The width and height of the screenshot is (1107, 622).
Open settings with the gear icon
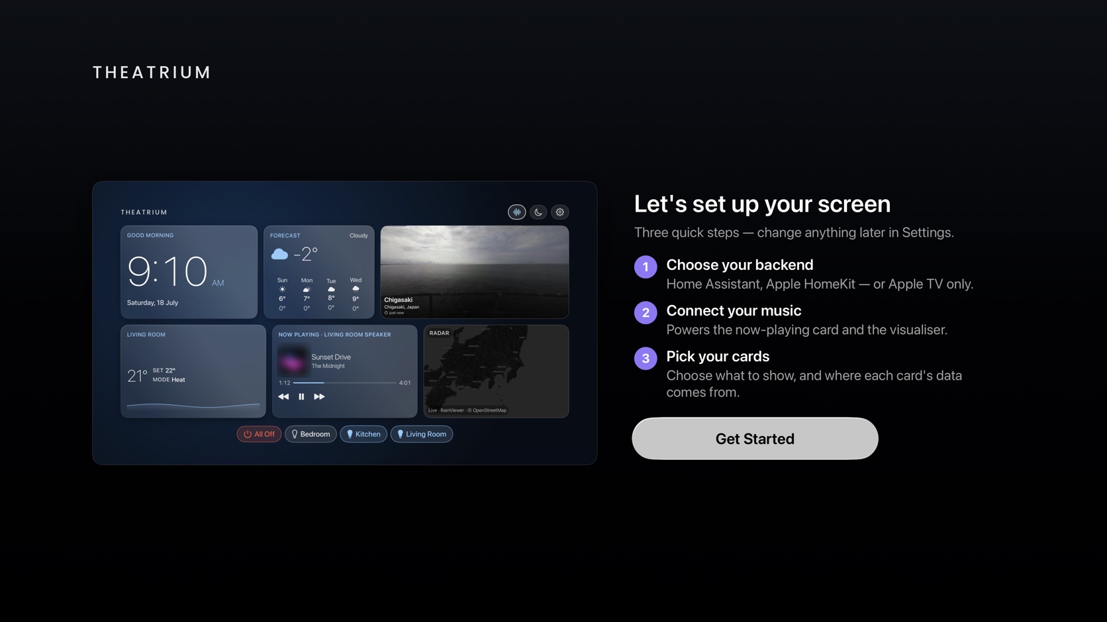coord(560,212)
